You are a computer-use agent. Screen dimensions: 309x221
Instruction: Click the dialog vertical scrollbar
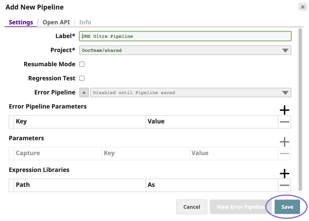point(300,109)
